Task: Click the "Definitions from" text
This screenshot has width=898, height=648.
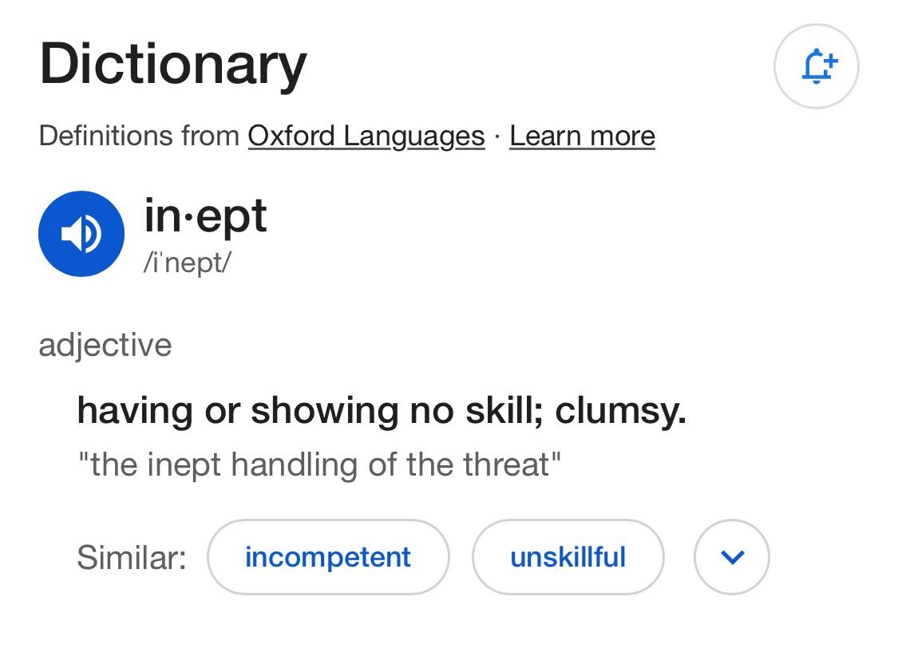Action: pos(139,136)
